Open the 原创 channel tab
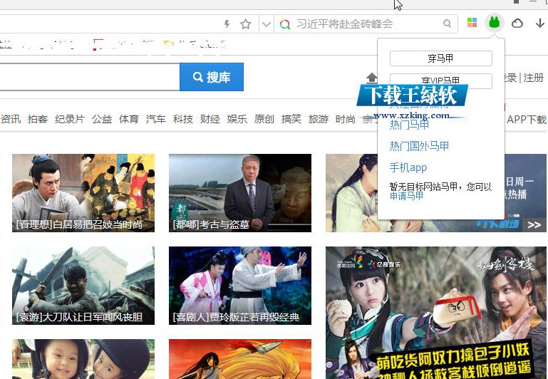The height and width of the screenshot is (379, 548). pos(264,119)
